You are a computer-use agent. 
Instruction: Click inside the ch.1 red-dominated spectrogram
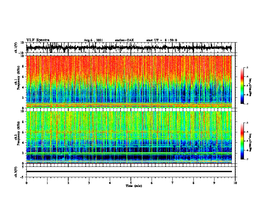tap(129, 82)
